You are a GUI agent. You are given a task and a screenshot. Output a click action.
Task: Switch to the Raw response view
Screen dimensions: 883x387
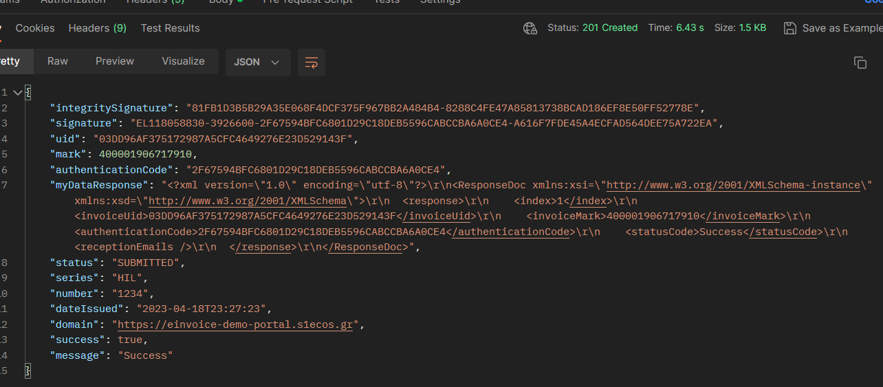(x=58, y=61)
